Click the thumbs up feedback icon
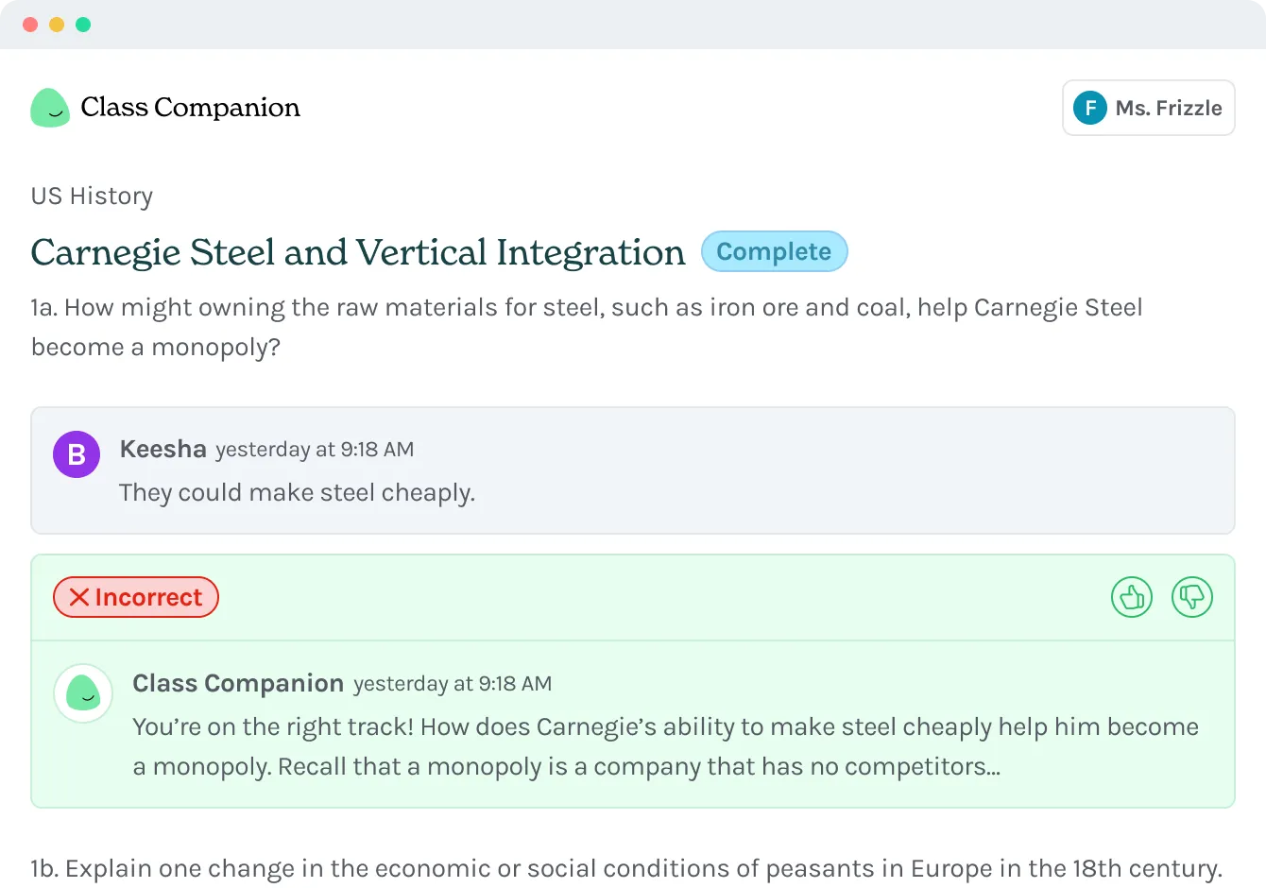 [x=1131, y=597]
